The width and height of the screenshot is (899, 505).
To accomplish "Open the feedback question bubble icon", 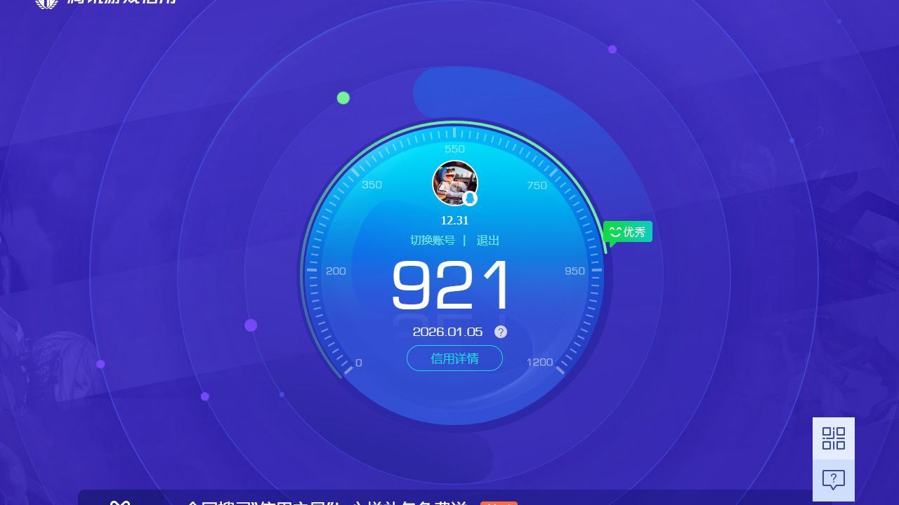I will (834, 480).
